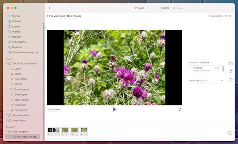Open Preferiti in the sidebar

pos(15,31)
